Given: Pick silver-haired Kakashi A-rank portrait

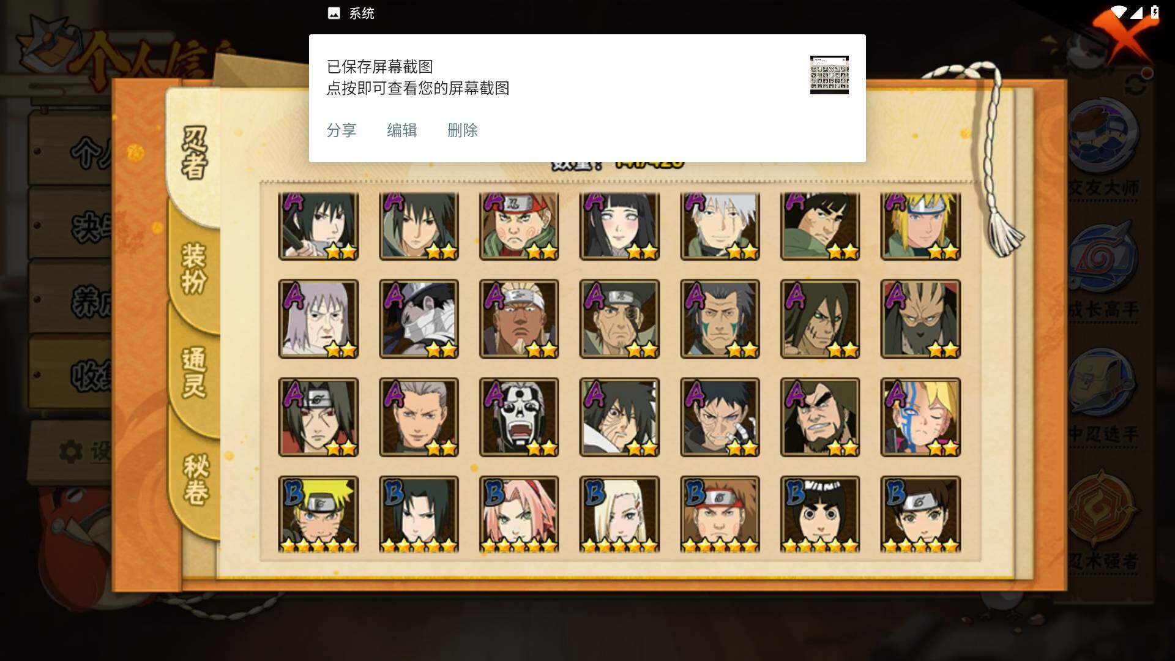Looking at the screenshot, I should 720,226.
